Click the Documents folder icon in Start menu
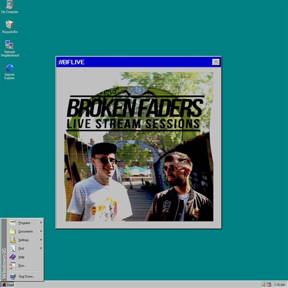The image size is (288, 288). pyautogui.click(x=13, y=232)
